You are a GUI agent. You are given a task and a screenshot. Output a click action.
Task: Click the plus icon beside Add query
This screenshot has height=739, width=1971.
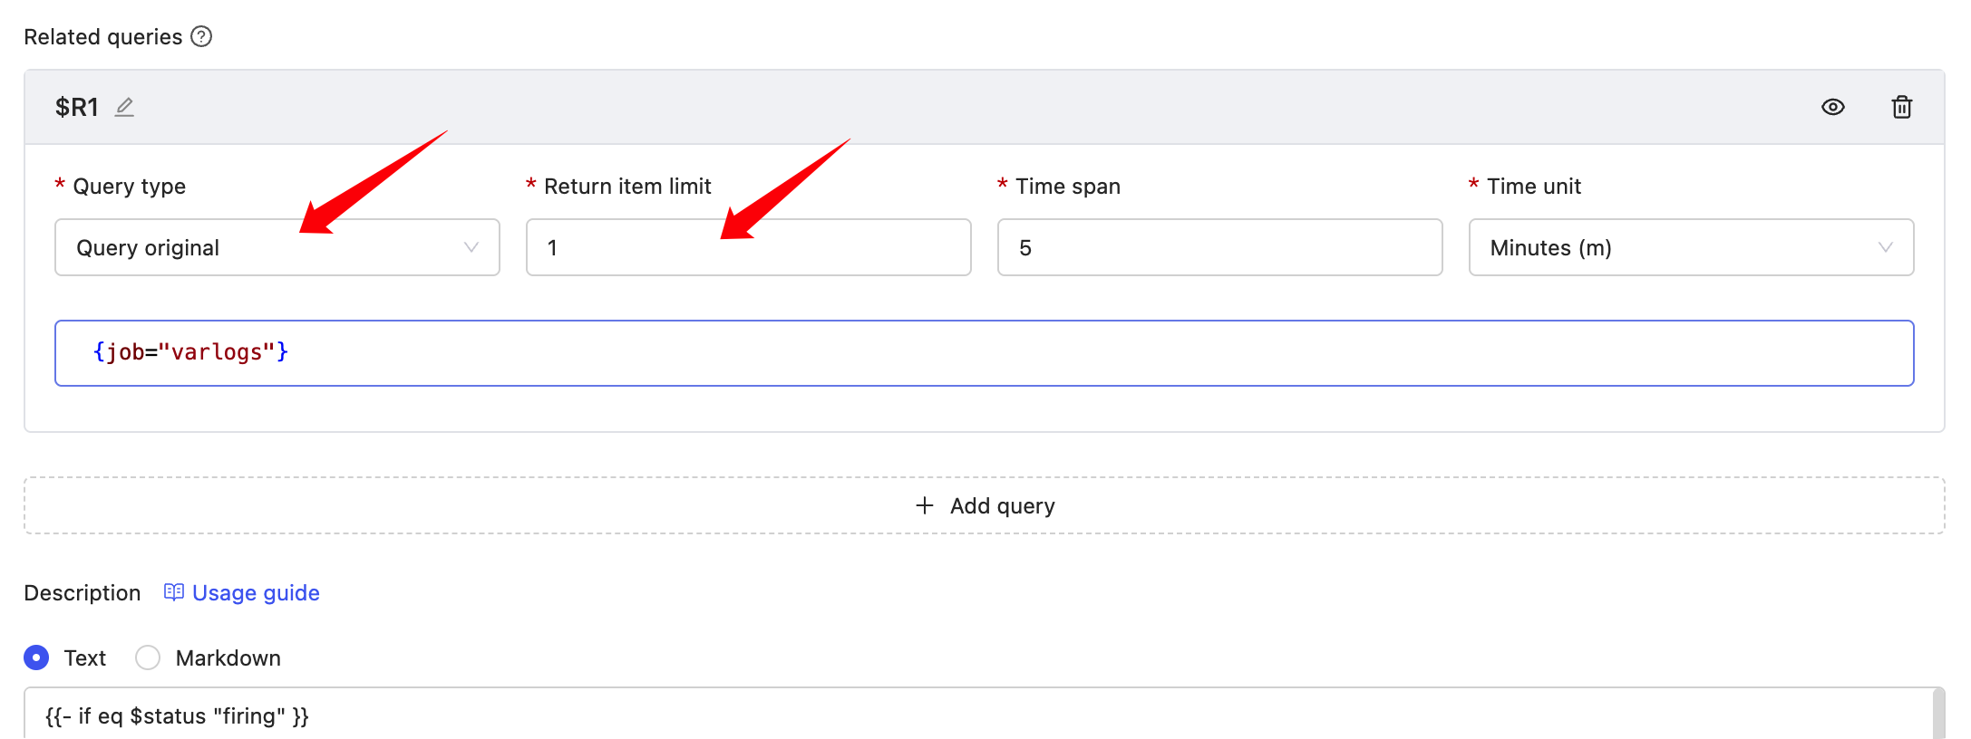click(x=924, y=505)
